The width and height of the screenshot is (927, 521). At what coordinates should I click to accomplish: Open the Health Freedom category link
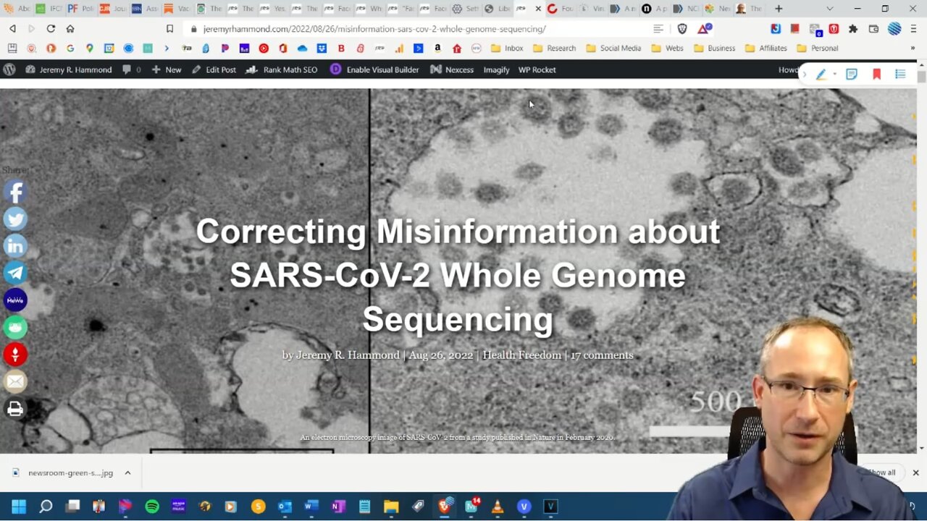(521, 355)
